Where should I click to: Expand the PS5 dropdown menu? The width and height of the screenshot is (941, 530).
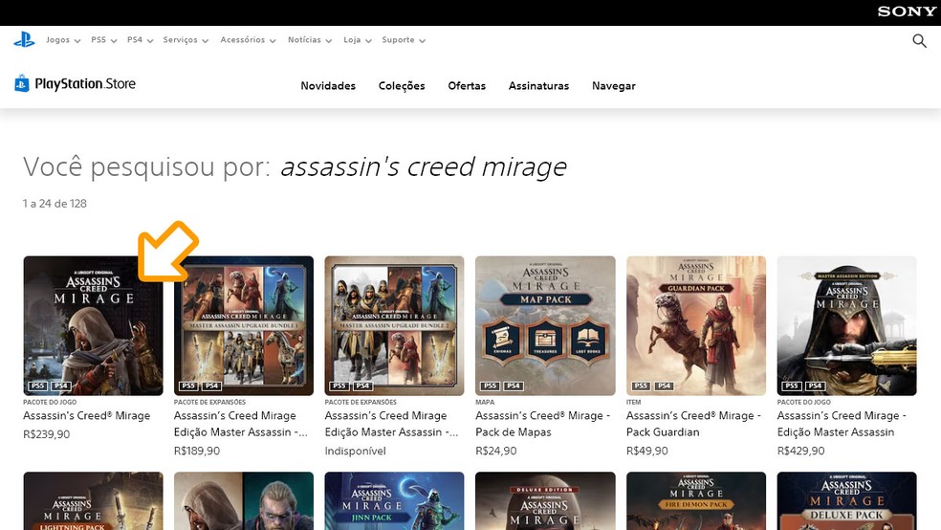[x=104, y=40]
